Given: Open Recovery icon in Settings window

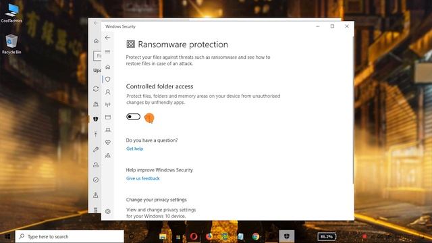Looking at the screenshot, I should pos(96,165).
